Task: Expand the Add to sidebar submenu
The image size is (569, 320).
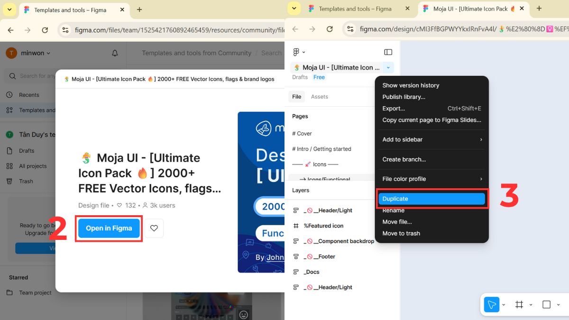Action: (431, 139)
